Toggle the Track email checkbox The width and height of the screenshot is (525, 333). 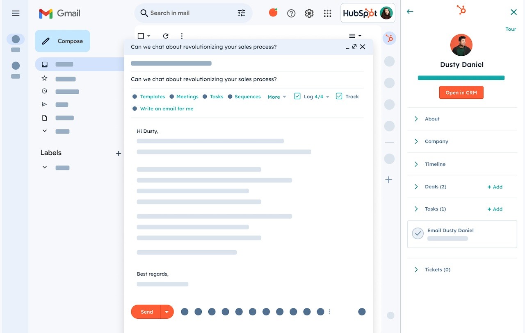(339, 96)
